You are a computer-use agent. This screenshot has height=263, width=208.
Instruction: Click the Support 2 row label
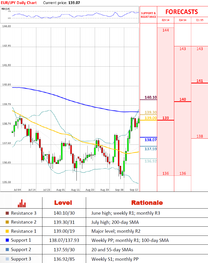[21, 250]
